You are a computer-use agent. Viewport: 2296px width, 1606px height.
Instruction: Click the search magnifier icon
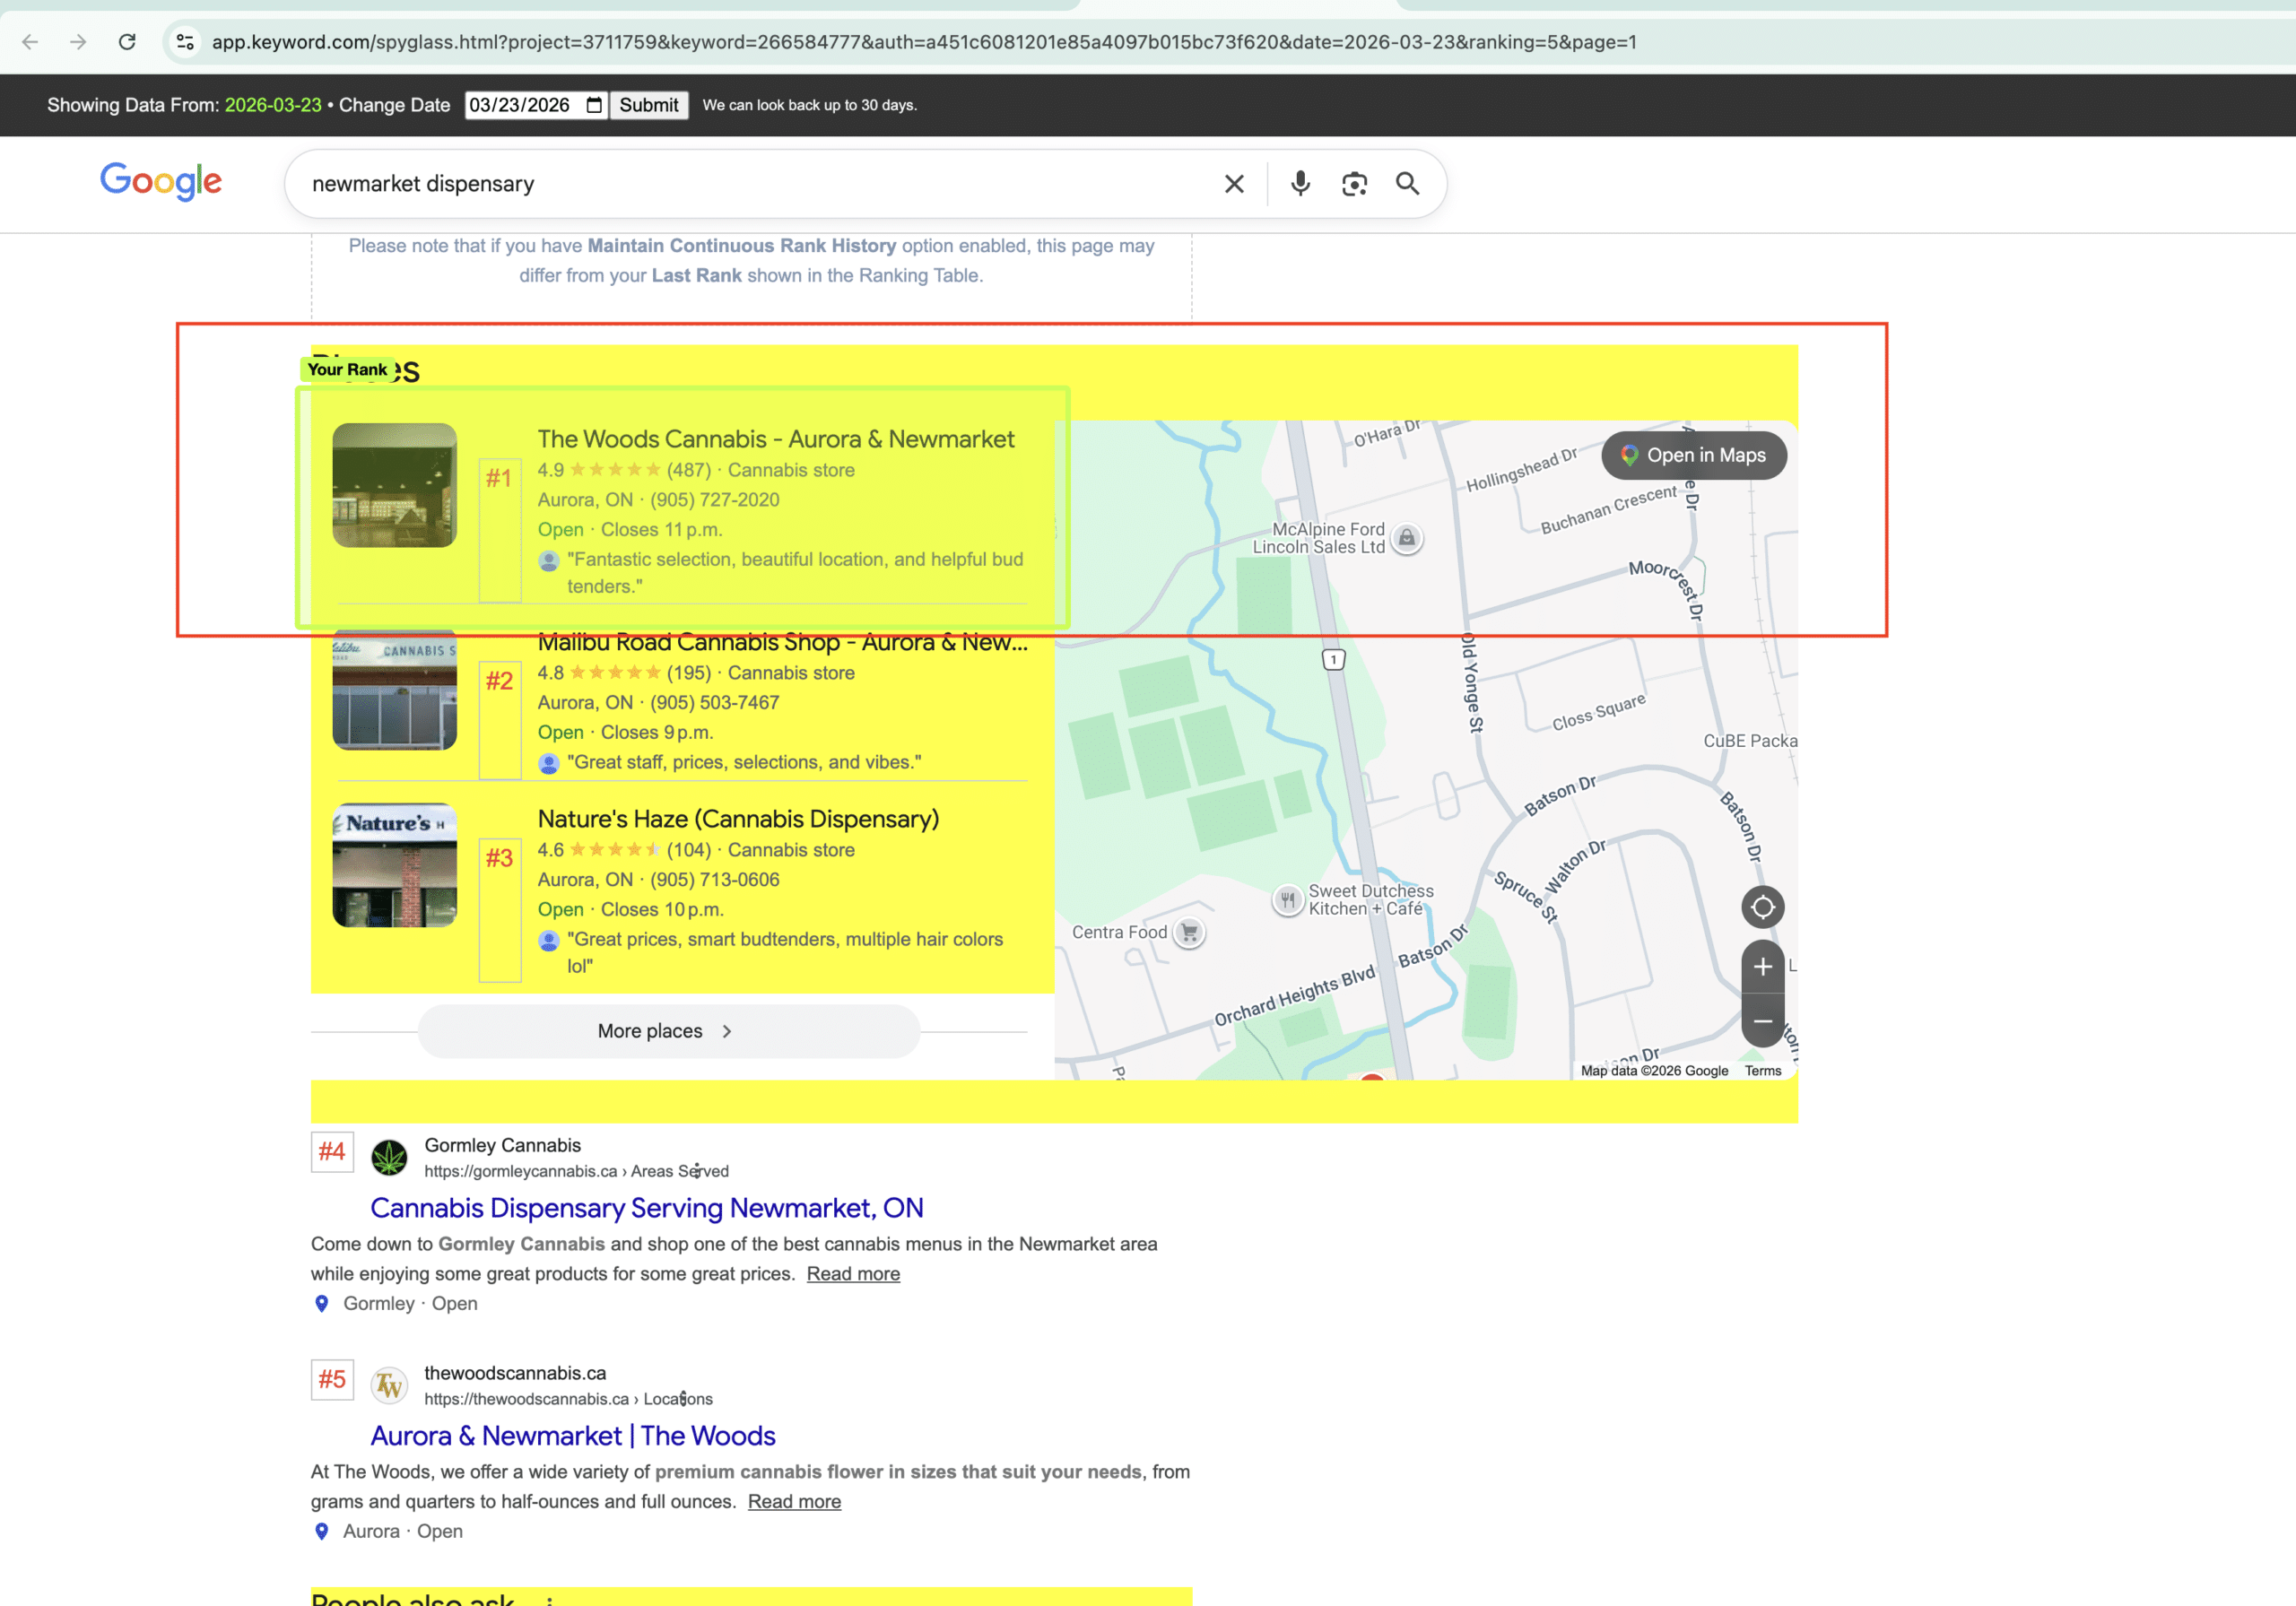[1408, 184]
